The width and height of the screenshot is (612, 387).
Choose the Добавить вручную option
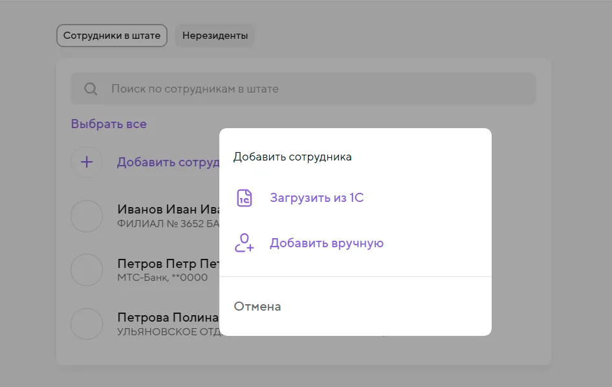pos(326,243)
